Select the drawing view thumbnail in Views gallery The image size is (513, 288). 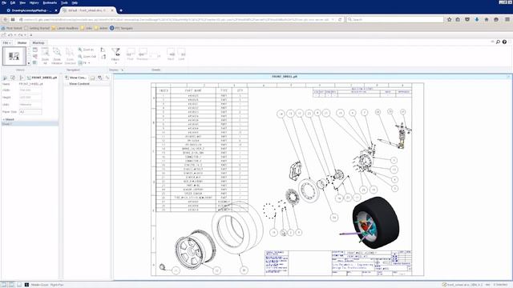point(14,56)
